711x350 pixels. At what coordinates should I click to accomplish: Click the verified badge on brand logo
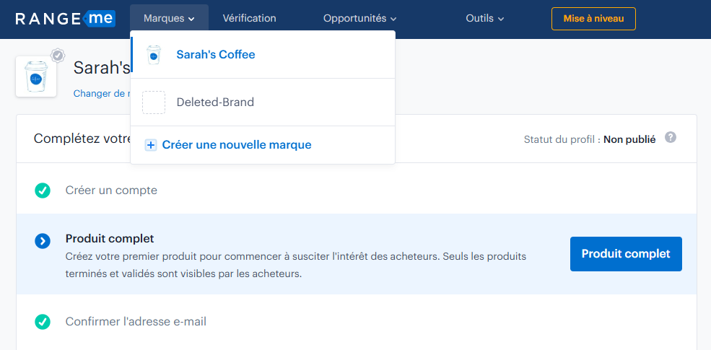pos(58,55)
